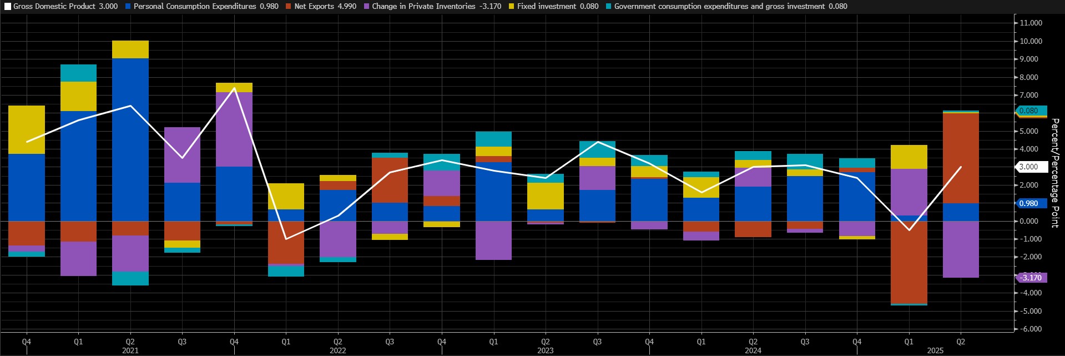The image size is (1065, 356).
Task: Click the 2021 year label on x-axis
Action: click(x=130, y=350)
